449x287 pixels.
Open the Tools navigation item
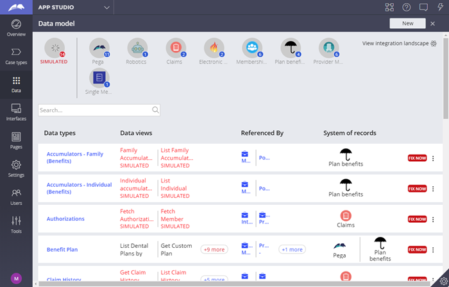[16, 225]
